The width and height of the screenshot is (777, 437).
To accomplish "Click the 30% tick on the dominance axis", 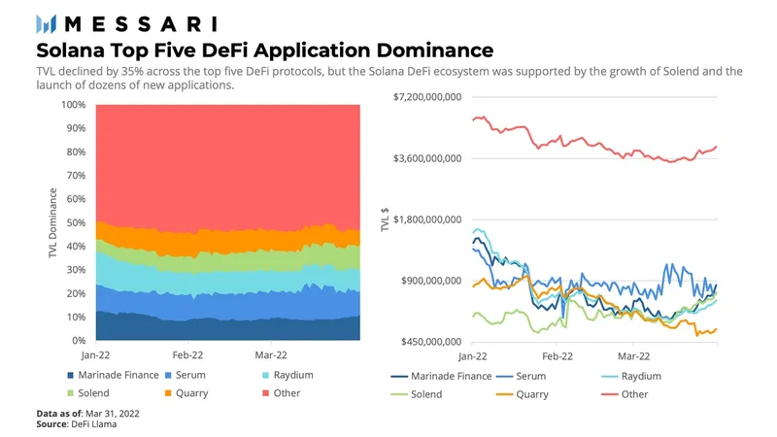I will click(76, 270).
